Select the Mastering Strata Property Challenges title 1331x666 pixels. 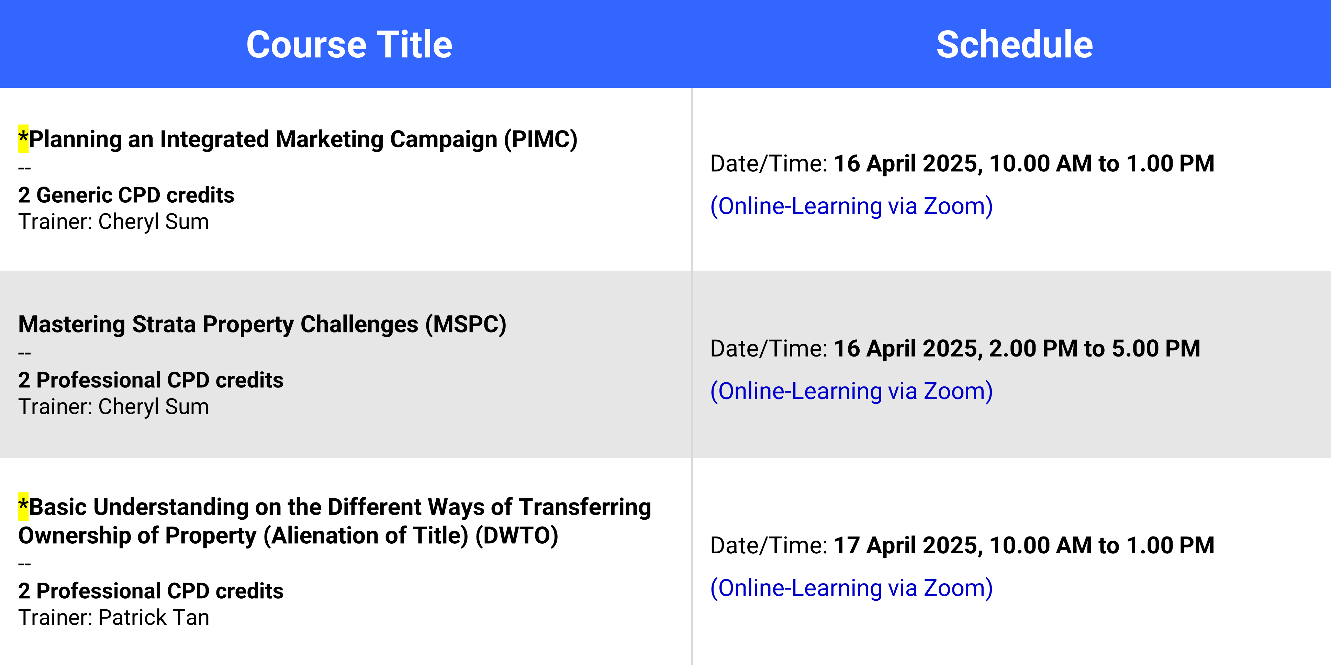[x=262, y=325]
